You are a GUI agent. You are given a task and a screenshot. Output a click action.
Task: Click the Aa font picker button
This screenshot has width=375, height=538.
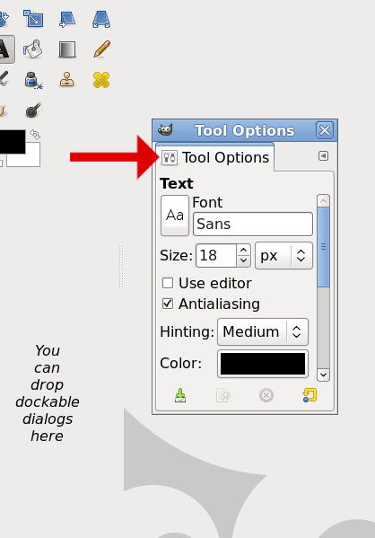coord(175,216)
